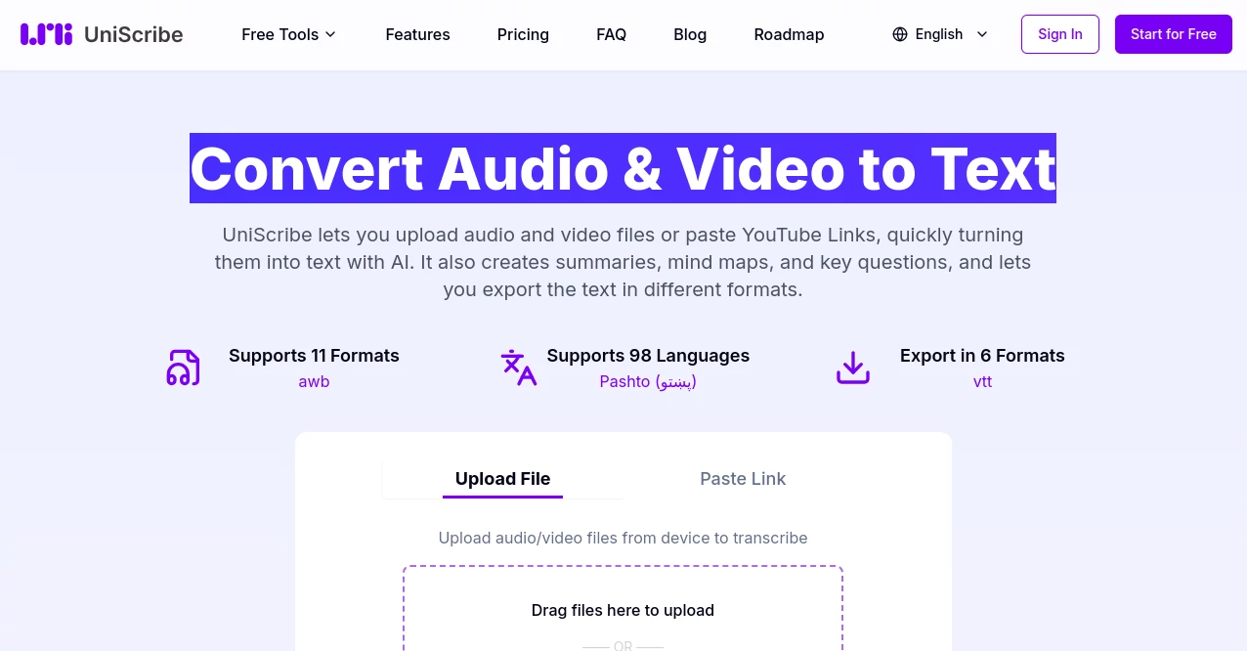
Task: Select the Upload File tab
Action: (502, 479)
